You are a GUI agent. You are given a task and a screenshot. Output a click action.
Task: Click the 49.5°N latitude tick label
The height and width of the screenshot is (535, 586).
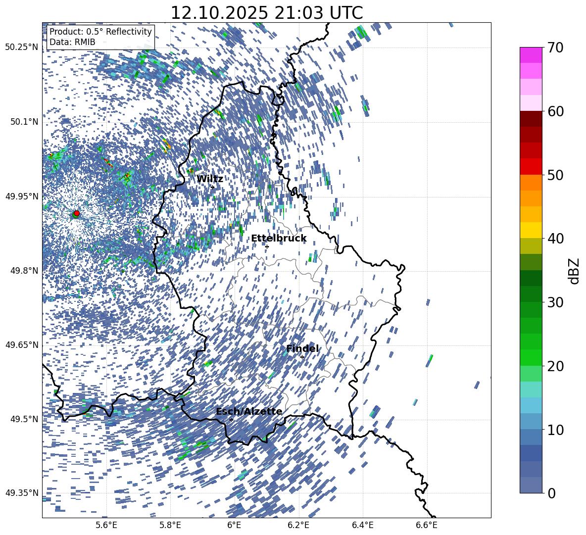point(24,419)
